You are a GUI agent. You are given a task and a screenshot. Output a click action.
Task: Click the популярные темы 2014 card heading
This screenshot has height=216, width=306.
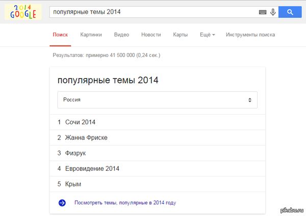coord(108,80)
